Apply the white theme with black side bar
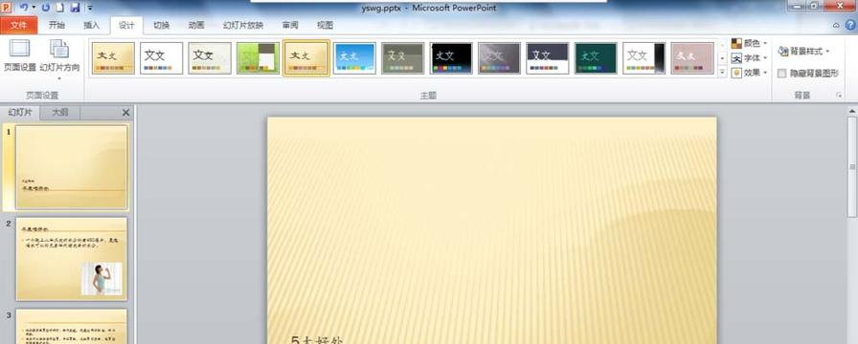 [x=644, y=58]
